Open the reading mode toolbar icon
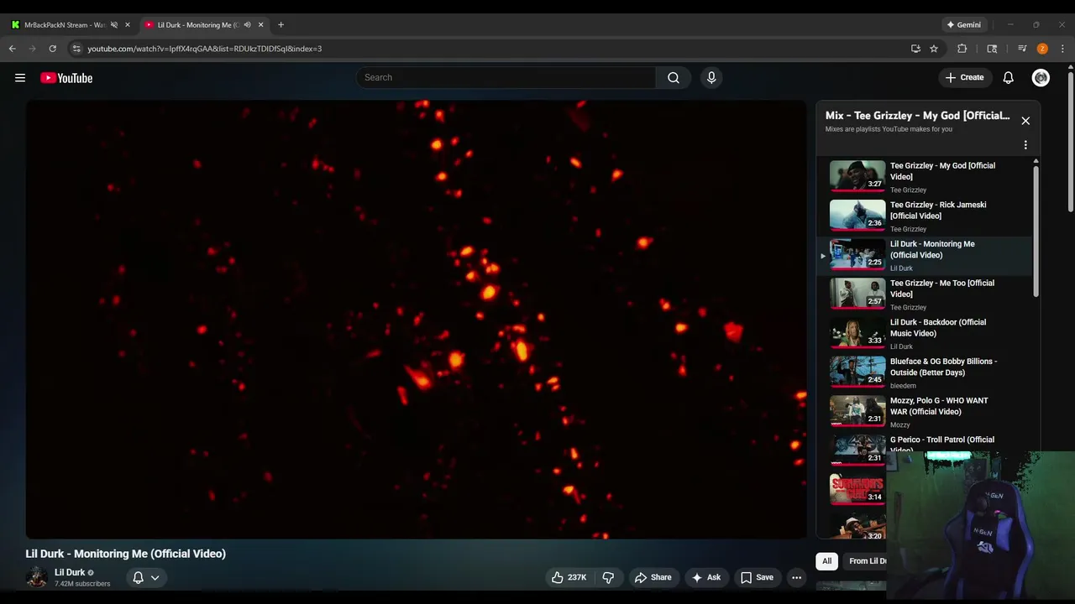The width and height of the screenshot is (1075, 604). (992, 49)
